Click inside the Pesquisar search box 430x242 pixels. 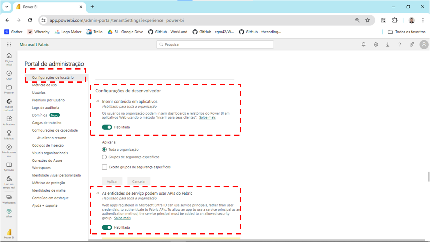[215, 45]
